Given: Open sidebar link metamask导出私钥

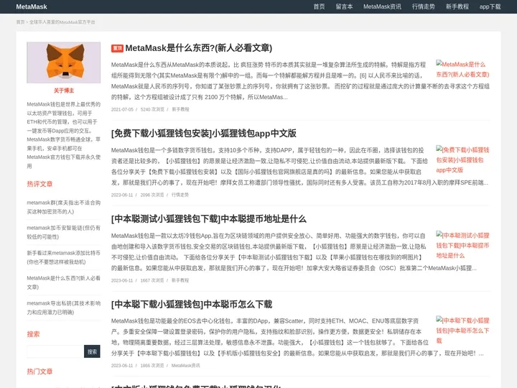Looking at the screenshot, I should click(x=64, y=308).
